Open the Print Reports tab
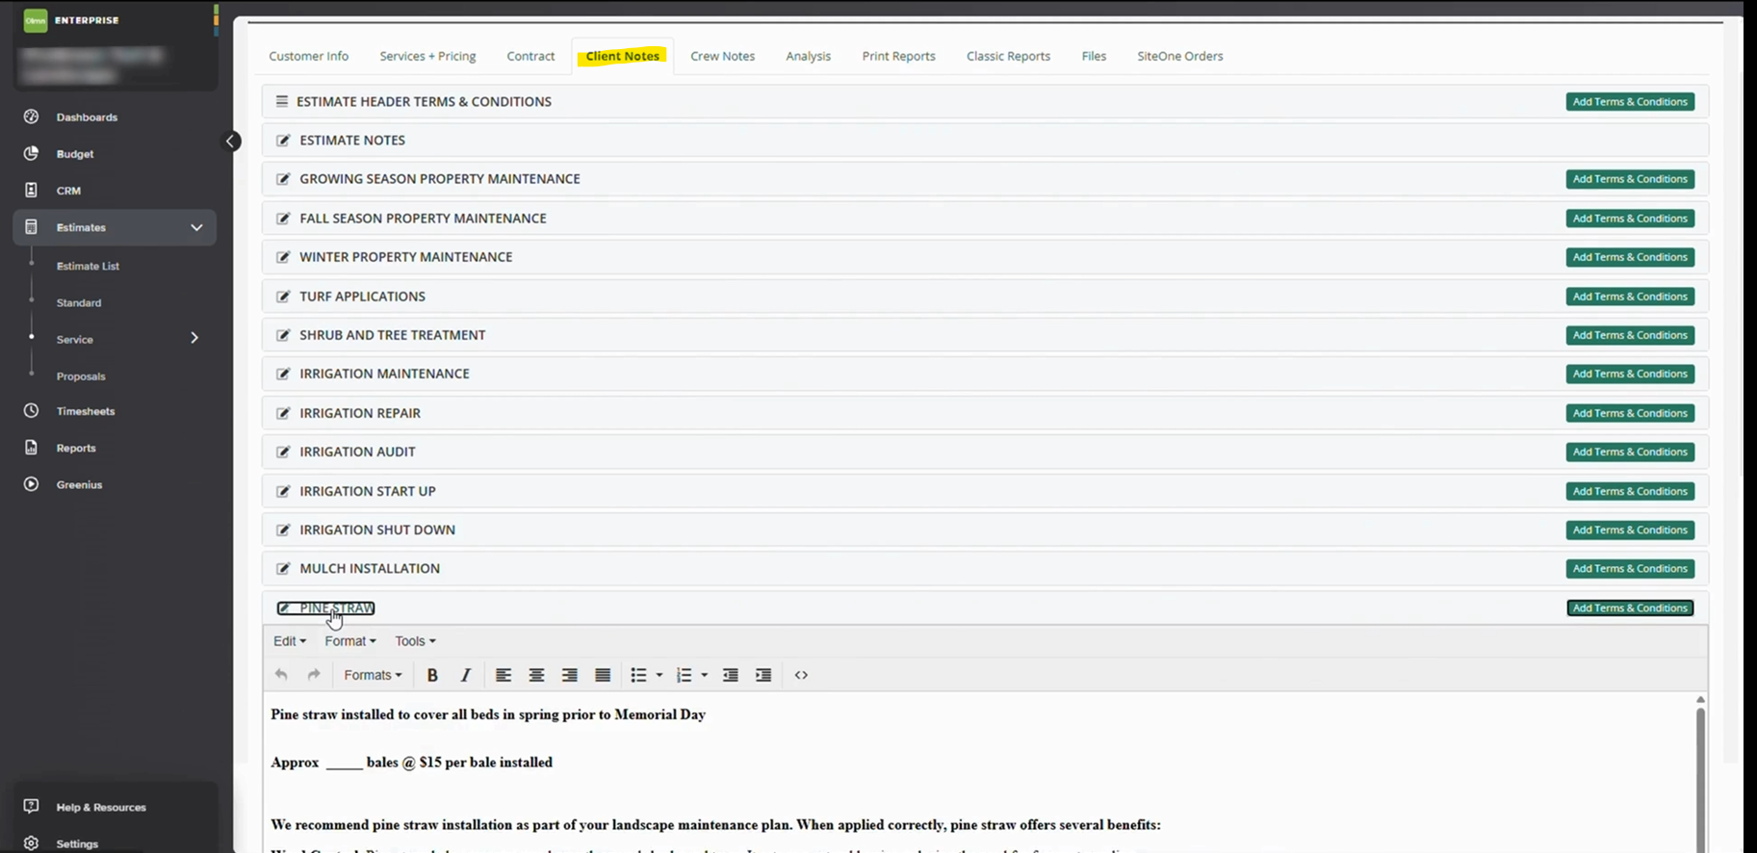Viewport: 1757px width, 853px height. click(x=898, y=56)
